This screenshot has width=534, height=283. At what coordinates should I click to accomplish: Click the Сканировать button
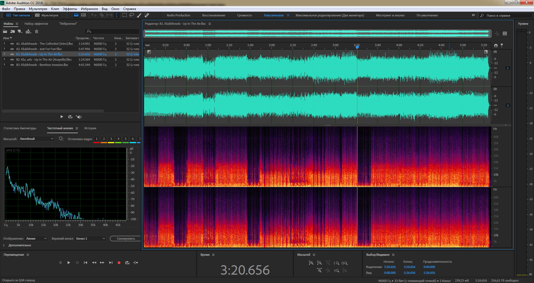coord(126,239)
